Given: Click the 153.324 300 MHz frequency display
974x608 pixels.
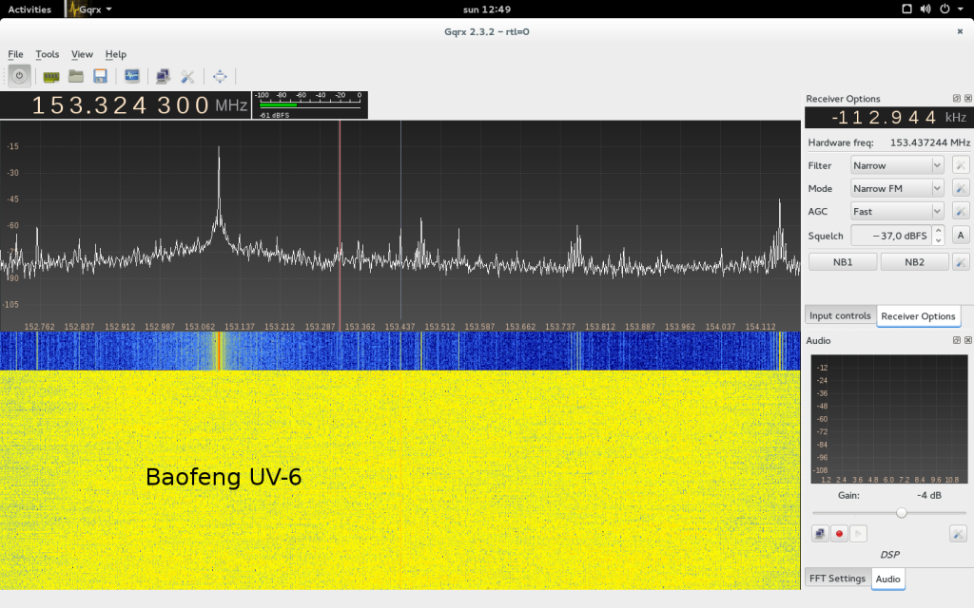Looking at the screenshot, I should [125, 104].
